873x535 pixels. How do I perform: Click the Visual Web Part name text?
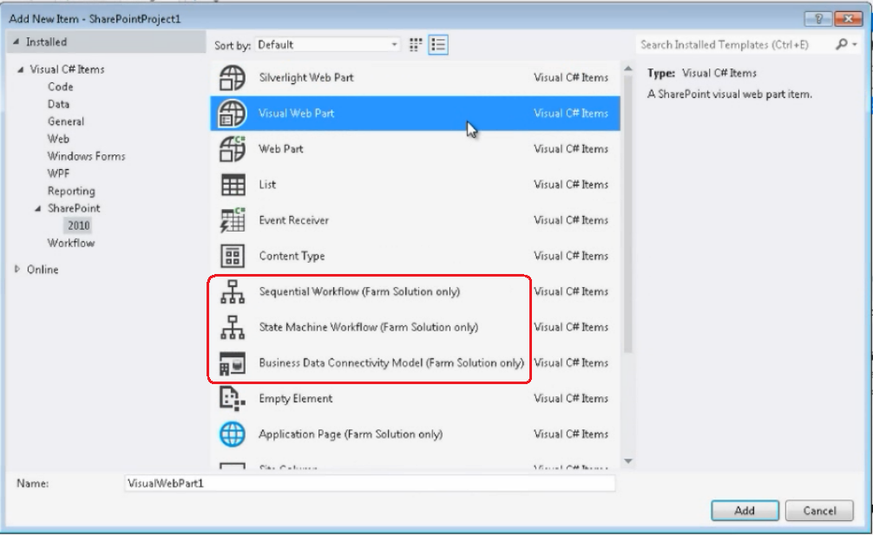[296, 113]
